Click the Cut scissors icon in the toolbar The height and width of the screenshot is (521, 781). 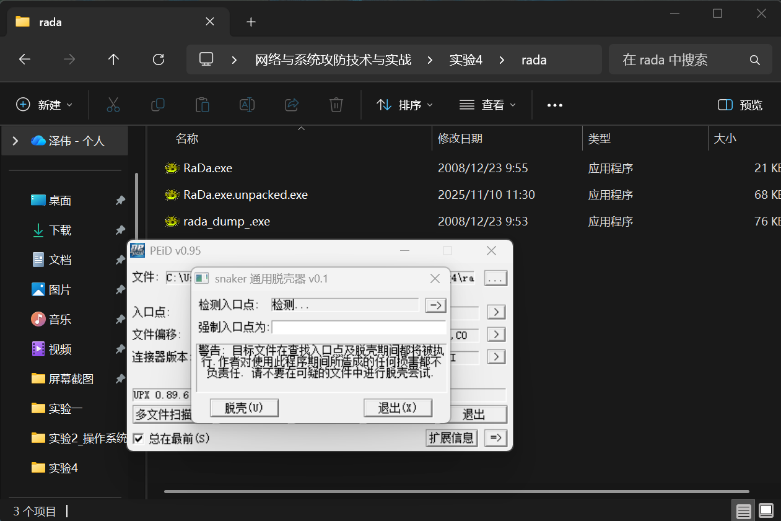pos(113,105)
